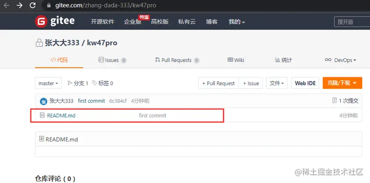Click the 标签 0 link
Viewport: 370px width, 183px height.
(103, 83)
